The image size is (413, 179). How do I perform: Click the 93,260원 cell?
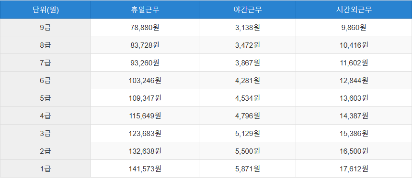point(145,63)
